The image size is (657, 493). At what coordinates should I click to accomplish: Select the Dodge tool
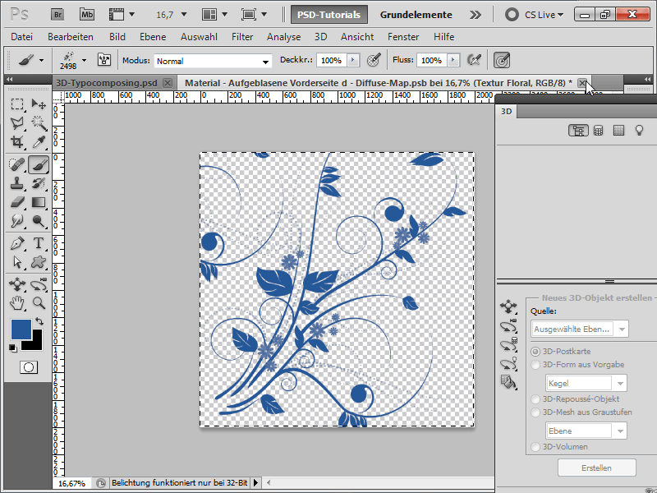point(39,221)
